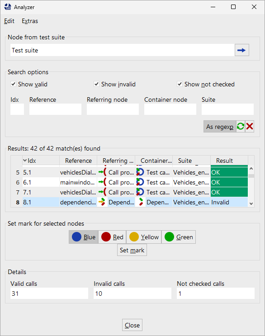
Task: Click the 'Invalid' result cell
Action: pos(229,202)
